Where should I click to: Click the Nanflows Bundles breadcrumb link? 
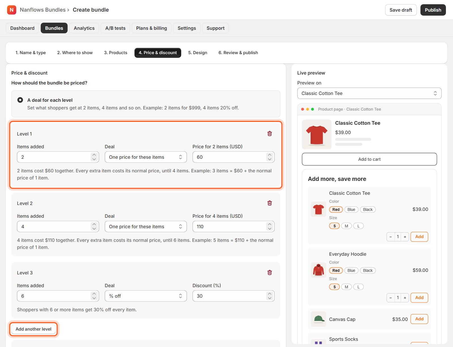(x=43, y=10)
